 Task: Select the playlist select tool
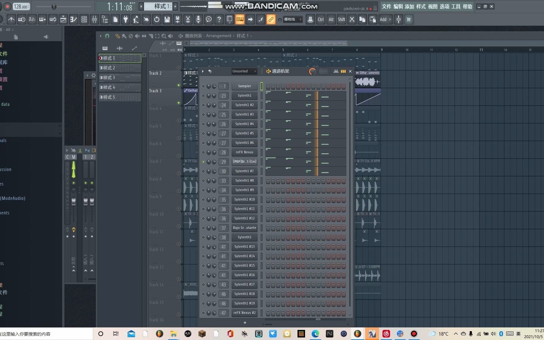pos(157,36)
